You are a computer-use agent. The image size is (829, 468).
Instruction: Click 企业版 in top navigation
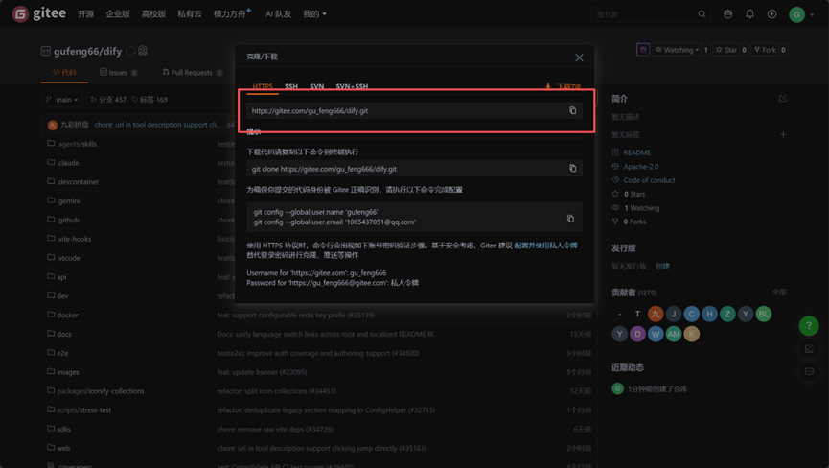point(117,14)
